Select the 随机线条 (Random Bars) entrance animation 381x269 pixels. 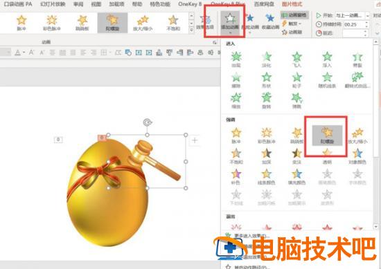(x=327, y=80)
